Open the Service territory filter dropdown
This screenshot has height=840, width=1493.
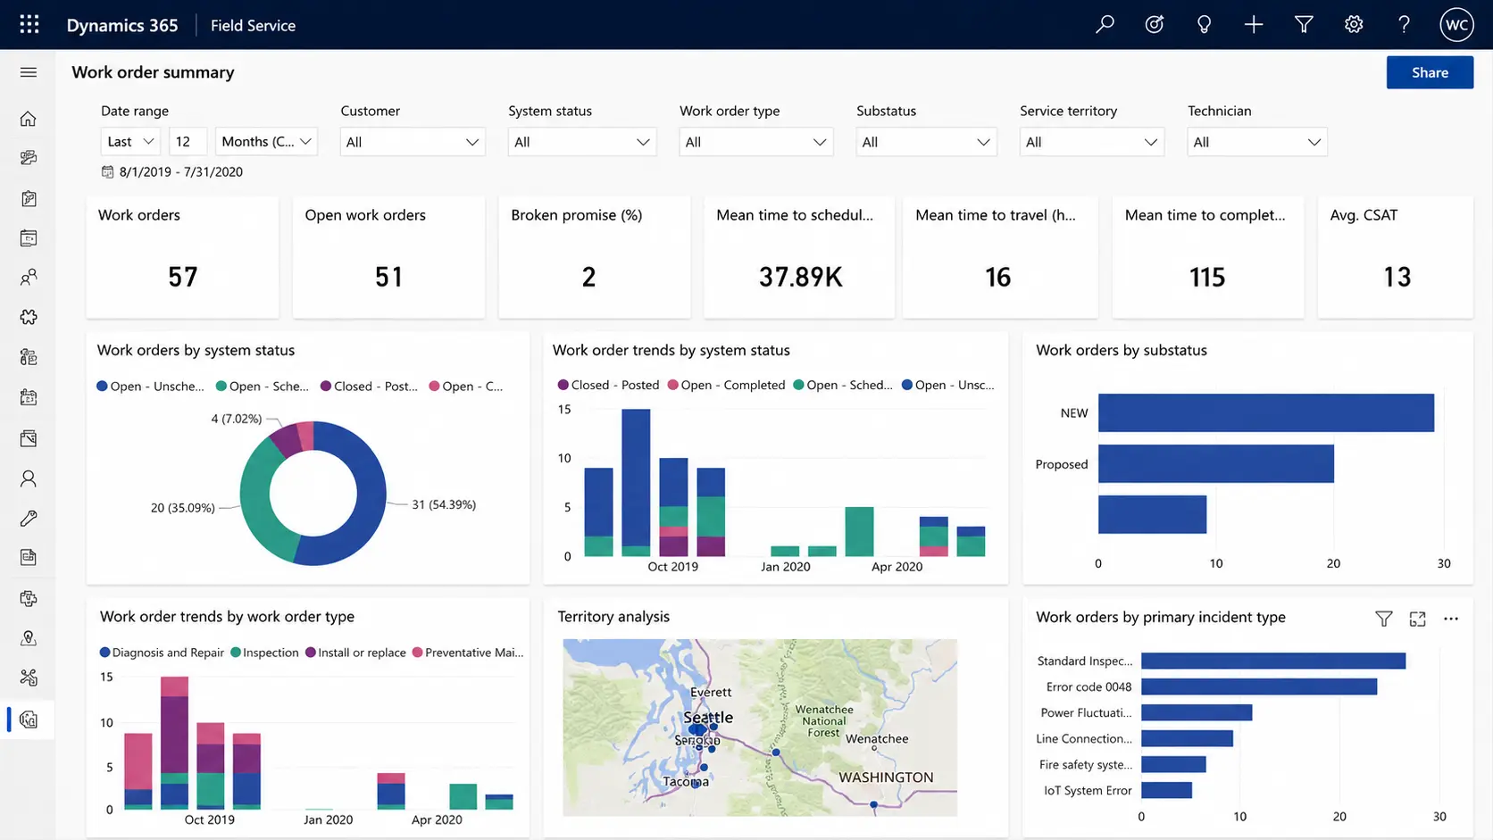1092,142
